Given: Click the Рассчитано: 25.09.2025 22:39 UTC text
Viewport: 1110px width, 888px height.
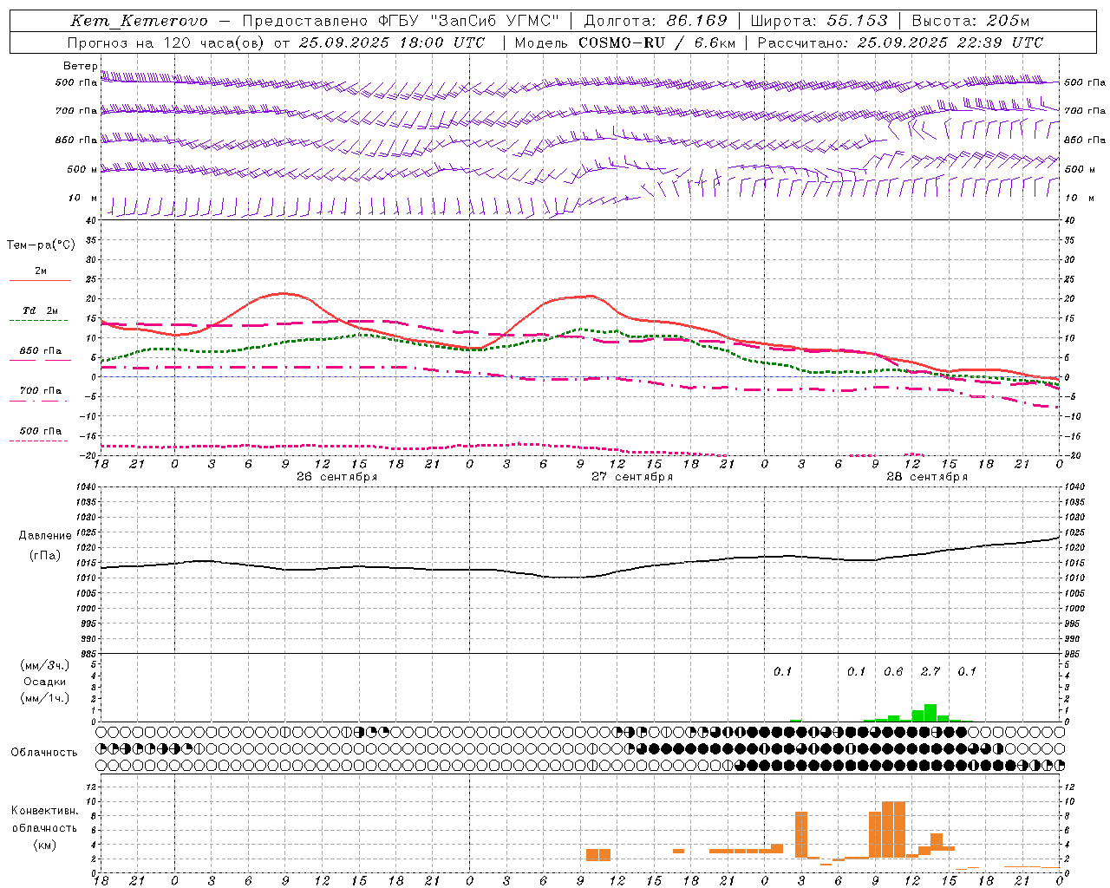Looking at the screenshot, I should [900, 42].
